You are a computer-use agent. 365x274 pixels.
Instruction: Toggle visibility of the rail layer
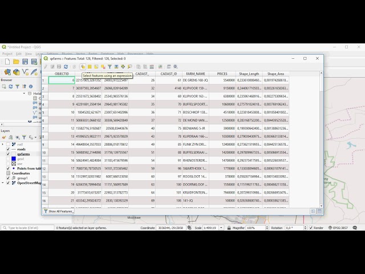click(8, 144)
